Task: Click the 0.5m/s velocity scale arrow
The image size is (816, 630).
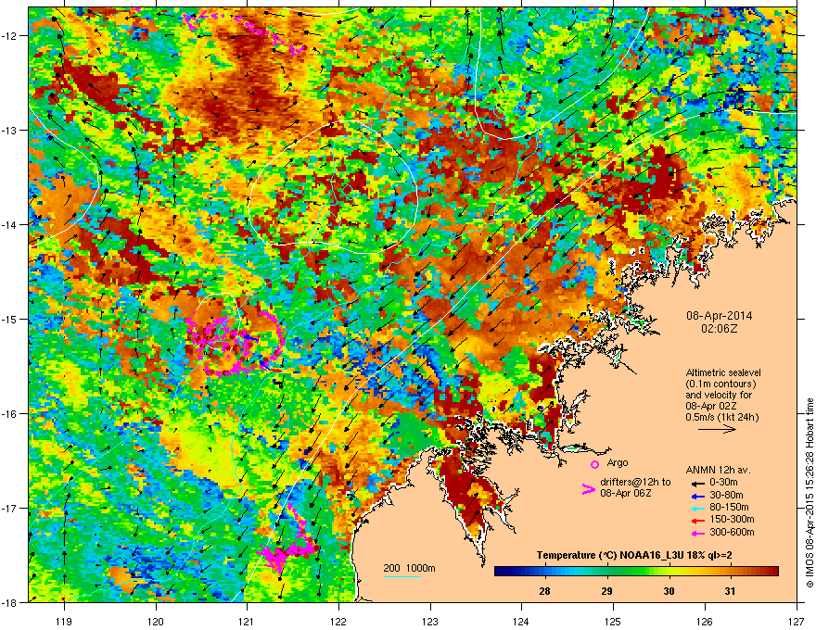Action: click(717, 429)
